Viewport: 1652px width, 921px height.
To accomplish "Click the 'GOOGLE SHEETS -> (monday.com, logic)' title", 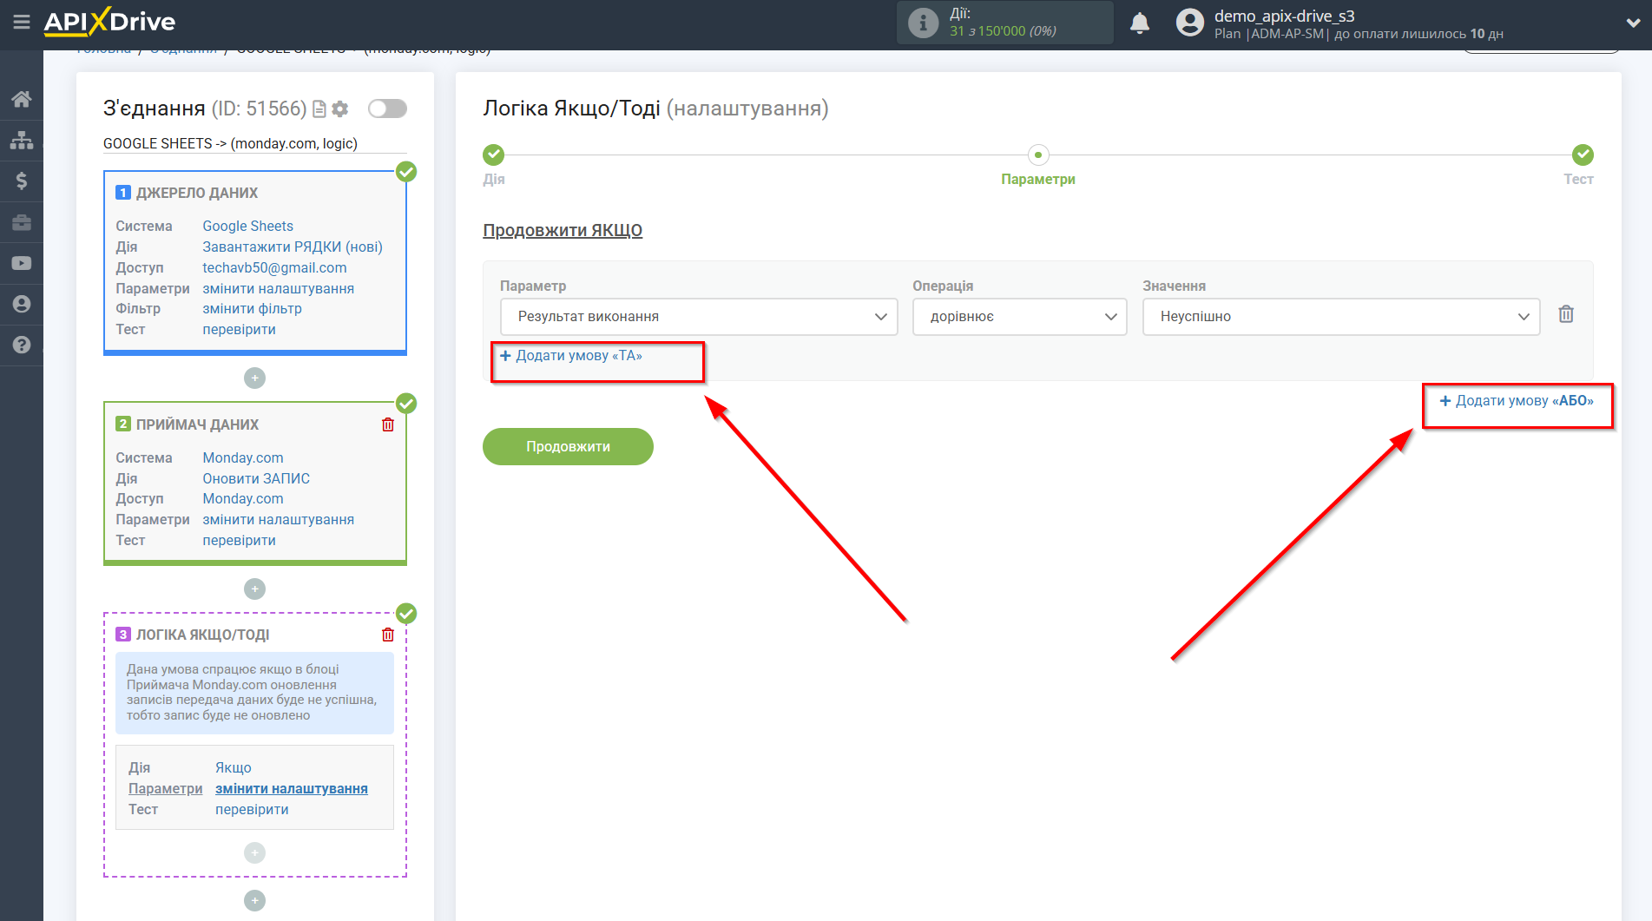I will tap(230, 143).
